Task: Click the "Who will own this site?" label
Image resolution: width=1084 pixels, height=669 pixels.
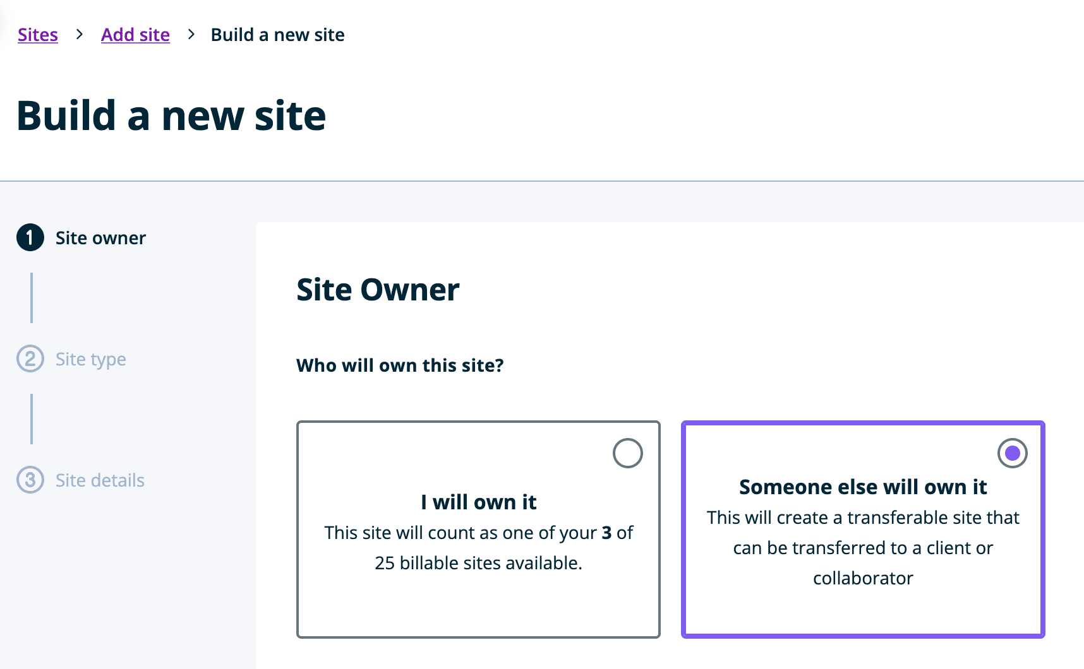Action: tap(400, 365)
